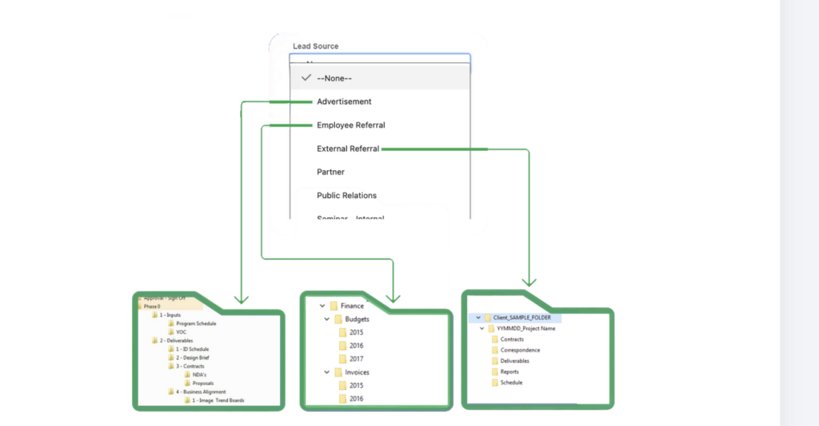Click the Finance folder icon
Image resolution: width=819 pixels, height=426 pixels.
(334, 306)
